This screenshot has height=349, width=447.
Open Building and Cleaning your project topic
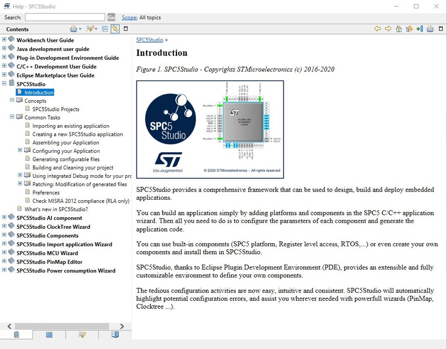pos(72,168)
